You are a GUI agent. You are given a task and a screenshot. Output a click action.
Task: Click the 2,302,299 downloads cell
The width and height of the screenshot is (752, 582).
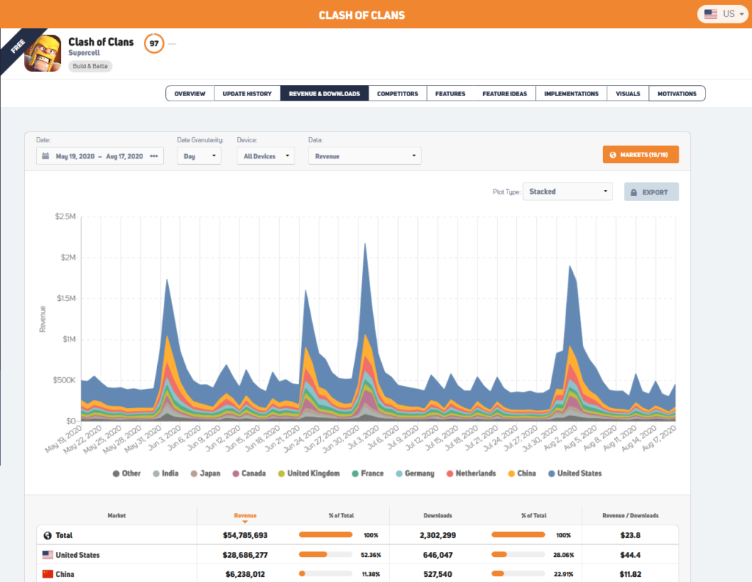click(438, 535)
